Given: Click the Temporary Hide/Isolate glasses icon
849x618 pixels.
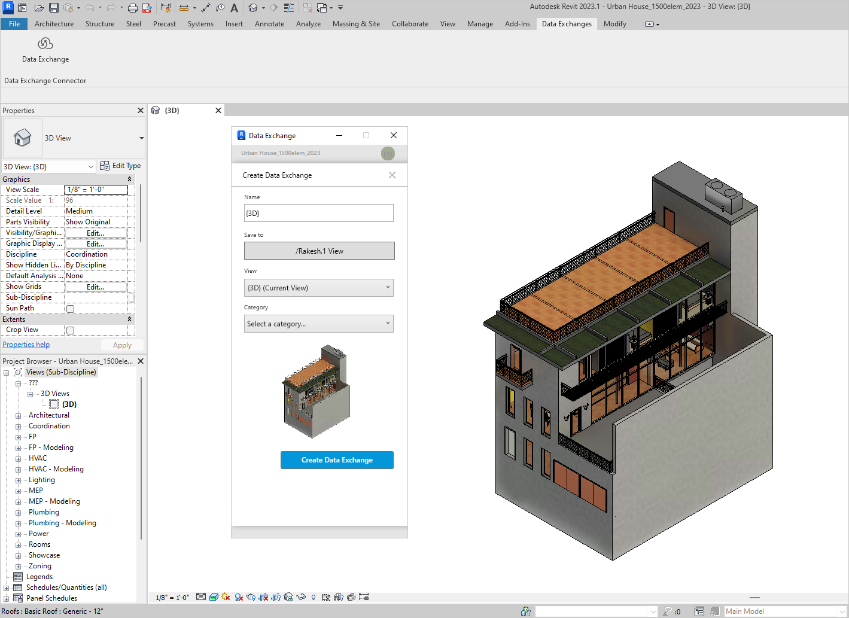Looking at the screenshot, I should [301, 597].
